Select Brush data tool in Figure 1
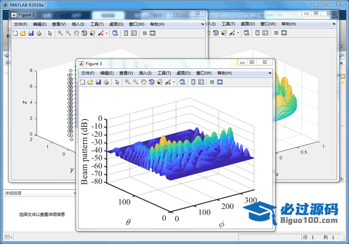 101,33
